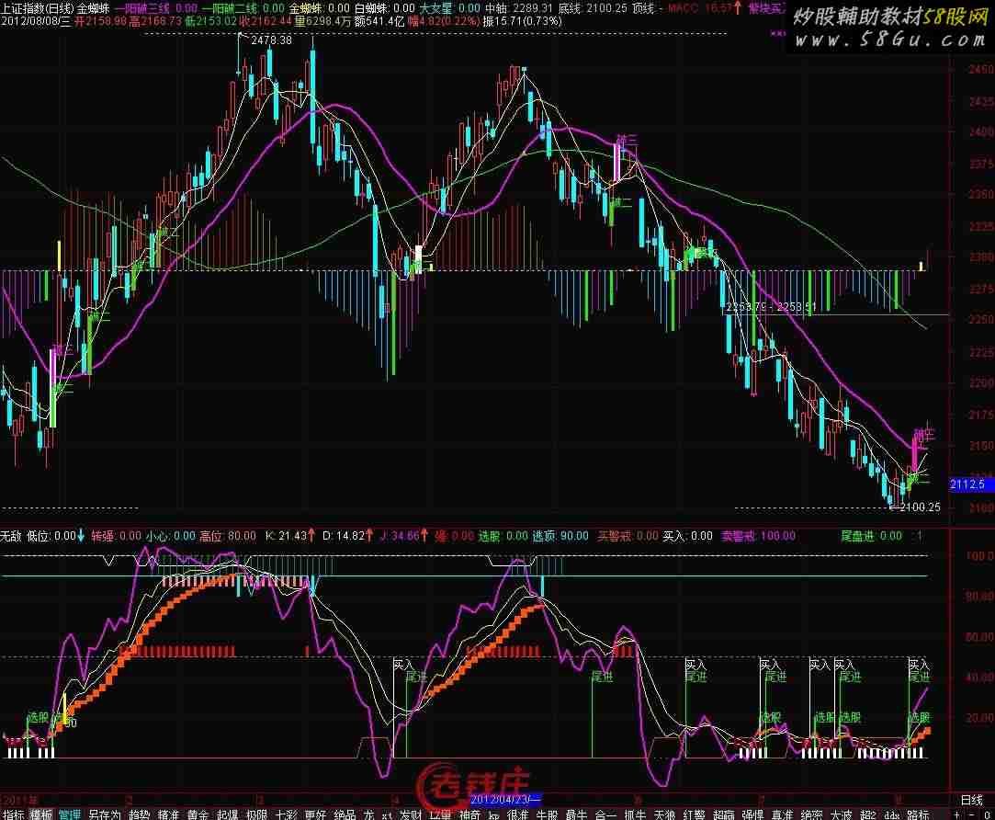Choose the 更好 indicator tab
The width and height of the screenshot is (995, 820).
(x=315, y=814)
